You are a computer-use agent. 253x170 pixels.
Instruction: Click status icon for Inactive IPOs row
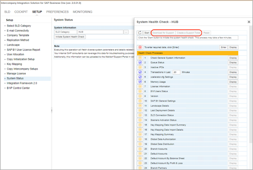(140, 67)
